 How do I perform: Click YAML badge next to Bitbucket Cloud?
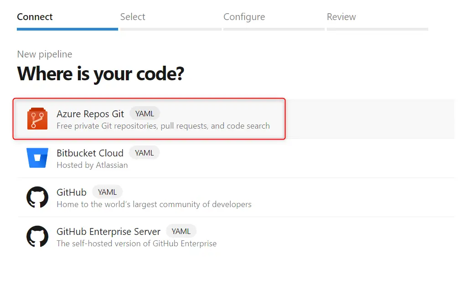[144, 153]
